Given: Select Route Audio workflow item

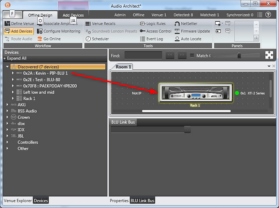Looking at the screenshot, I should click(18, 39).
